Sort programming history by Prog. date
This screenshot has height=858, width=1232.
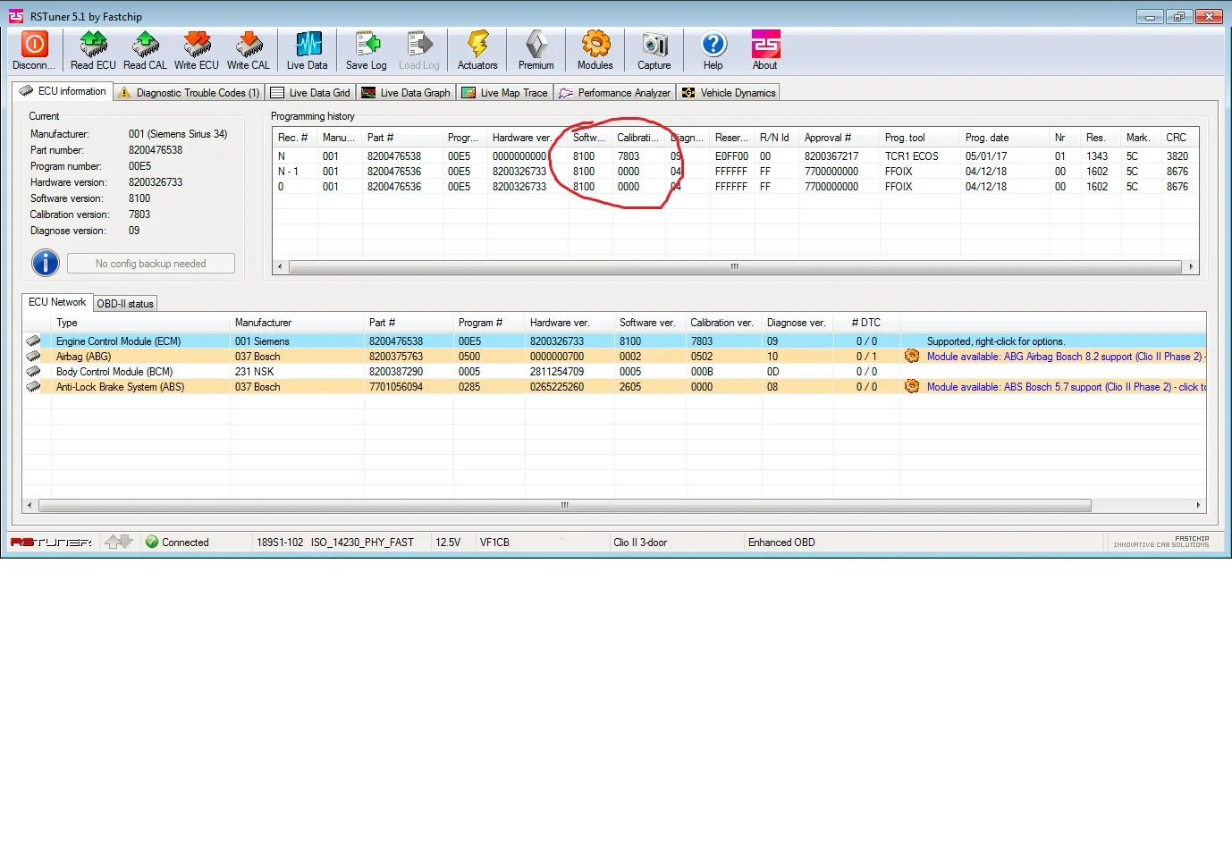[x=1005, y=138]
